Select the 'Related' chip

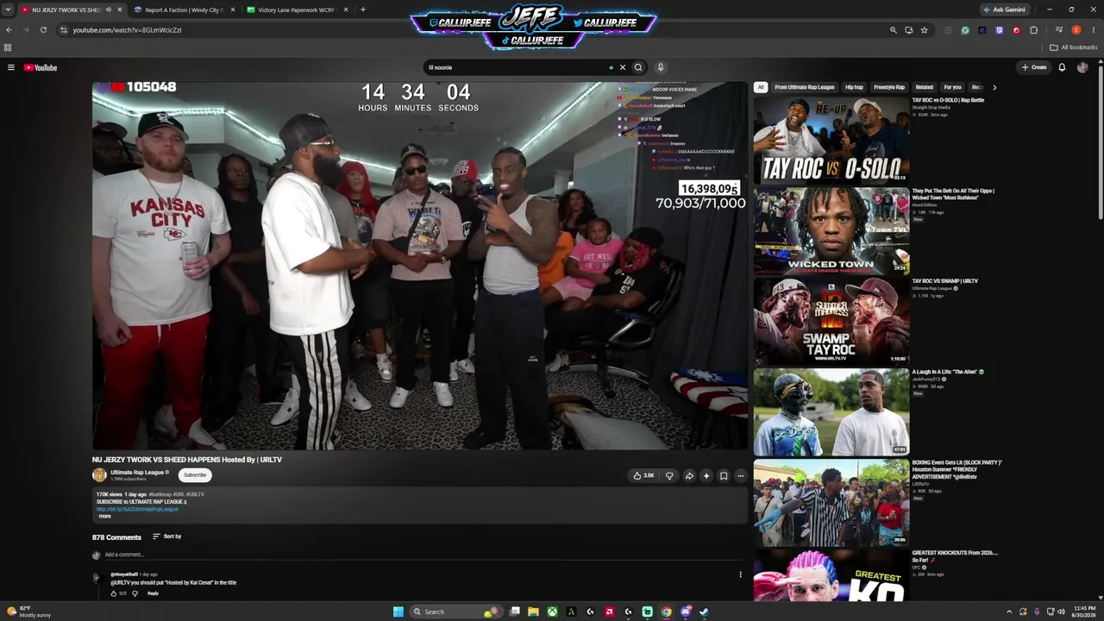[x=924, y=87]
